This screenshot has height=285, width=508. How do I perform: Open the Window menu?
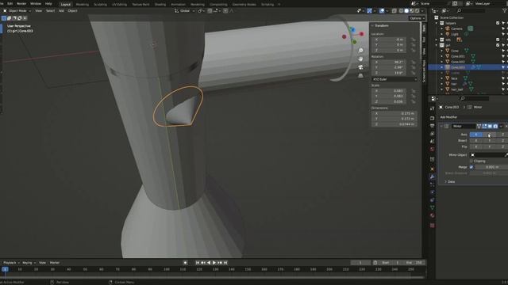coord(36,3)
